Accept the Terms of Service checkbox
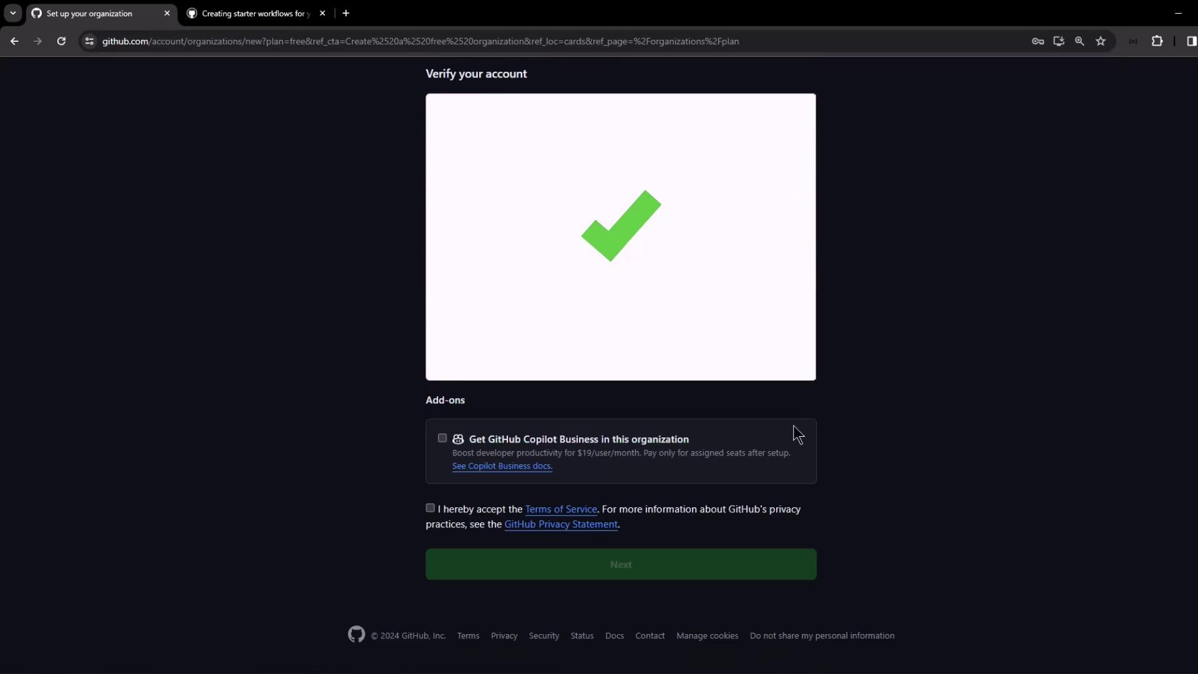Image resolution: width=1198 pixels, height=674 pixels. pos(431,508)
